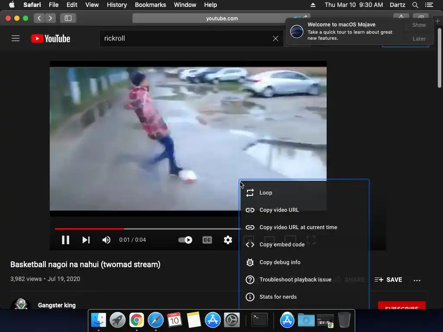This screenshot has height=332, width=443.
Task: Skip to the next video
Action: [86, 240]
